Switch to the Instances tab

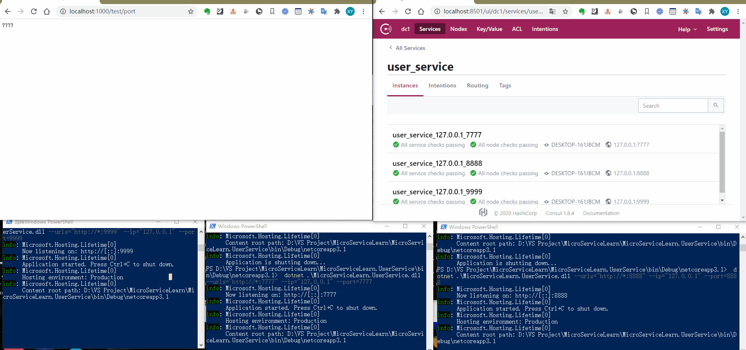[405, 85]
